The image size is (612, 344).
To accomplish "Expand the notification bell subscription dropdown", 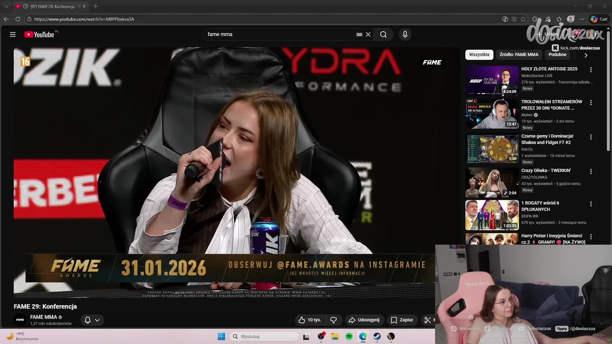I will click(92, 320).
